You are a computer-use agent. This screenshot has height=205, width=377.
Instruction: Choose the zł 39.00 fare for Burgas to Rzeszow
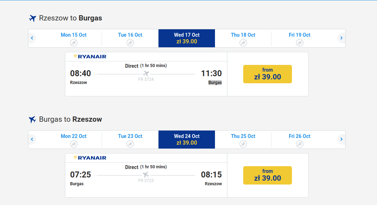[267, 175]
